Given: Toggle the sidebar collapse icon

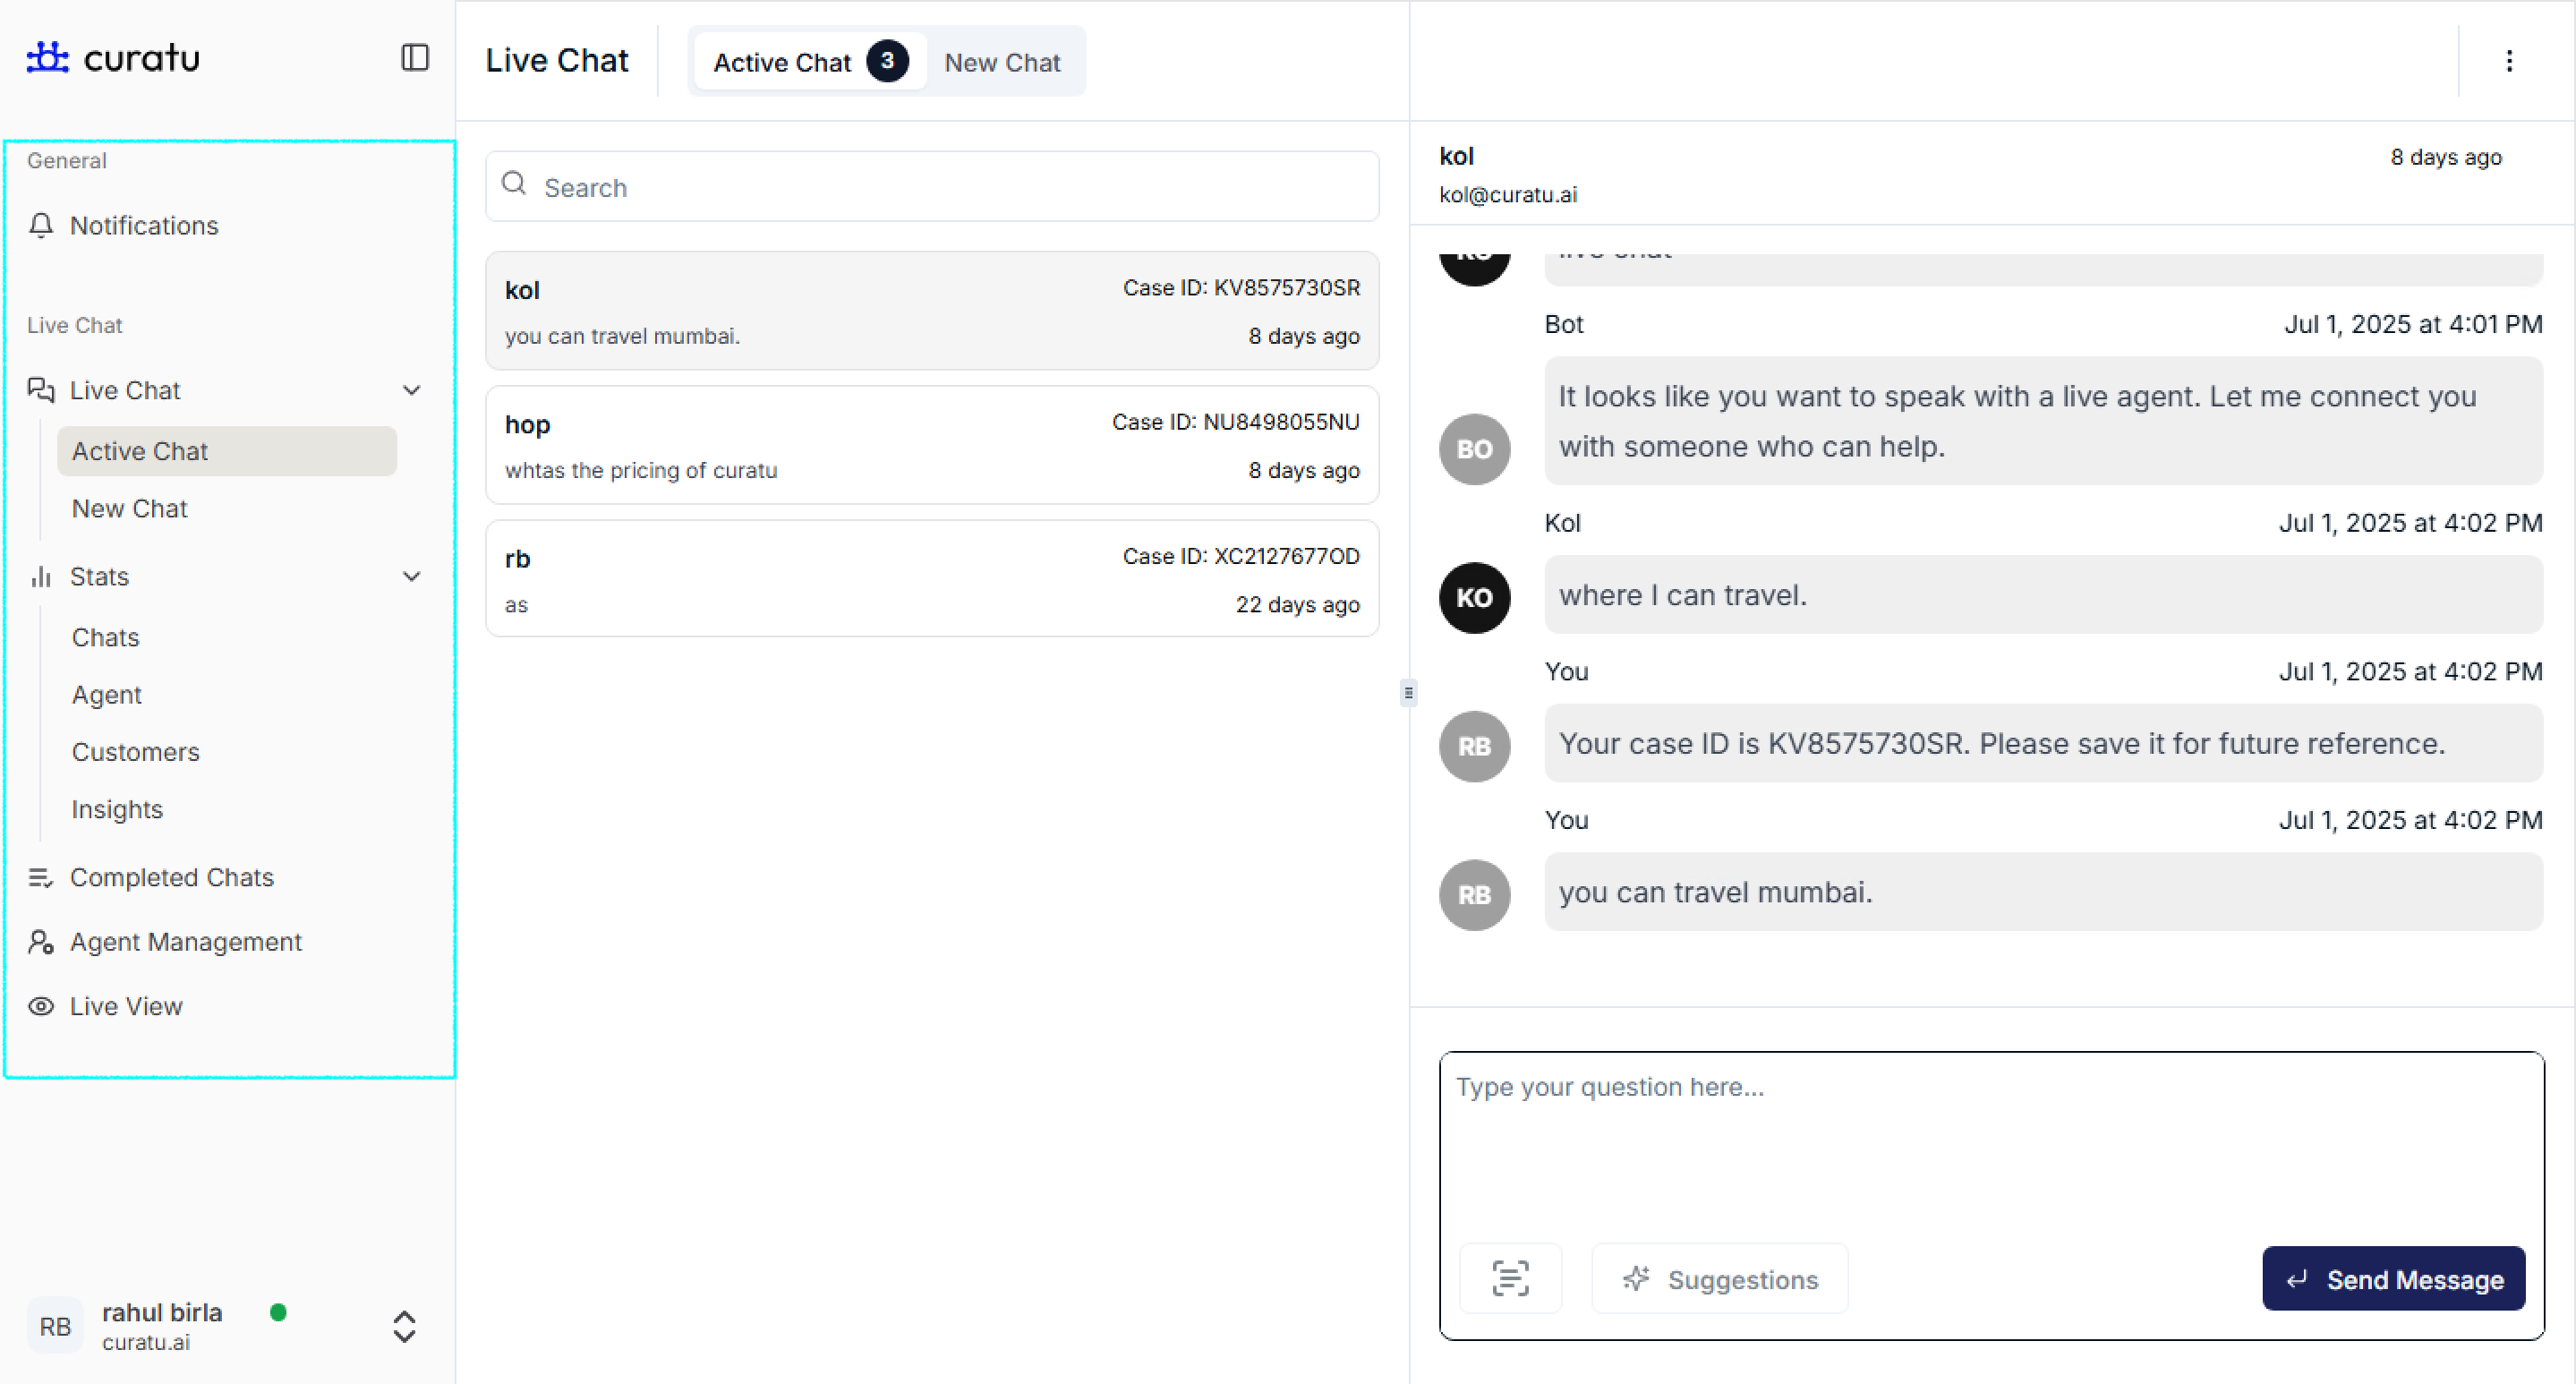Looking at the screenshot, I should [414, 58].
